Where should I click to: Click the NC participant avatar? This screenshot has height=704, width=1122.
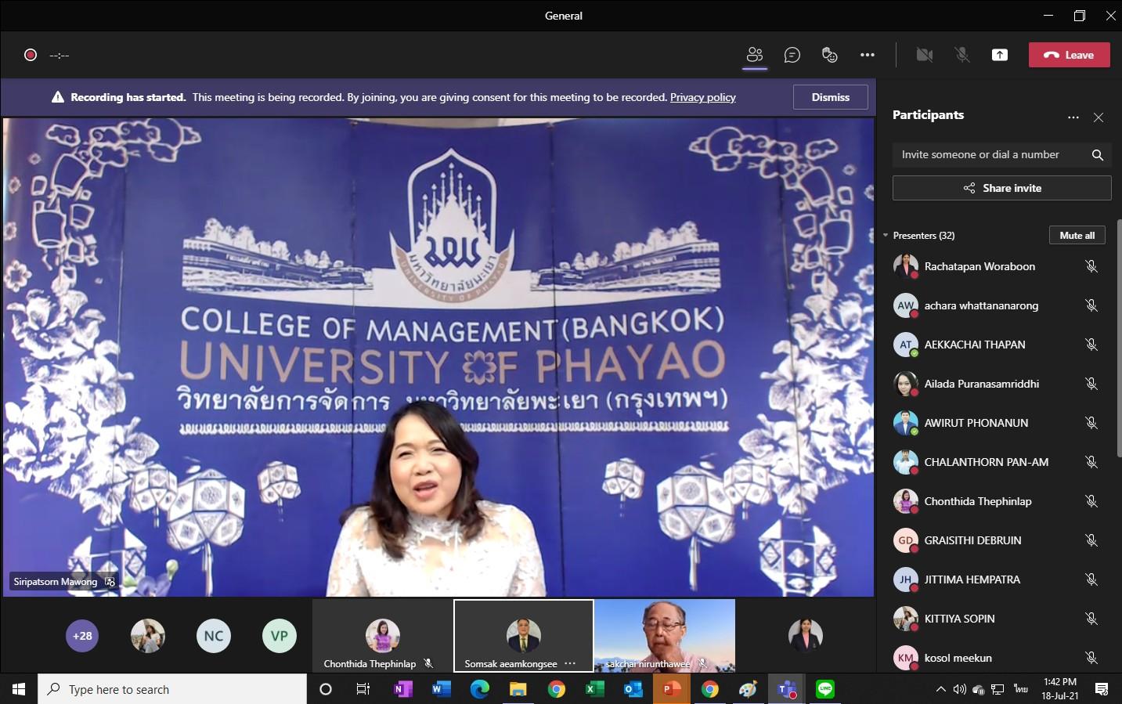[x=214, y=636]
